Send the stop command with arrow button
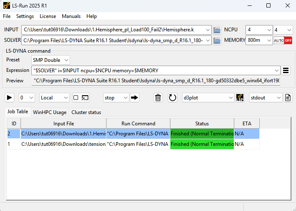This screenshot has height=211, width=296. (x=134, y=98)
